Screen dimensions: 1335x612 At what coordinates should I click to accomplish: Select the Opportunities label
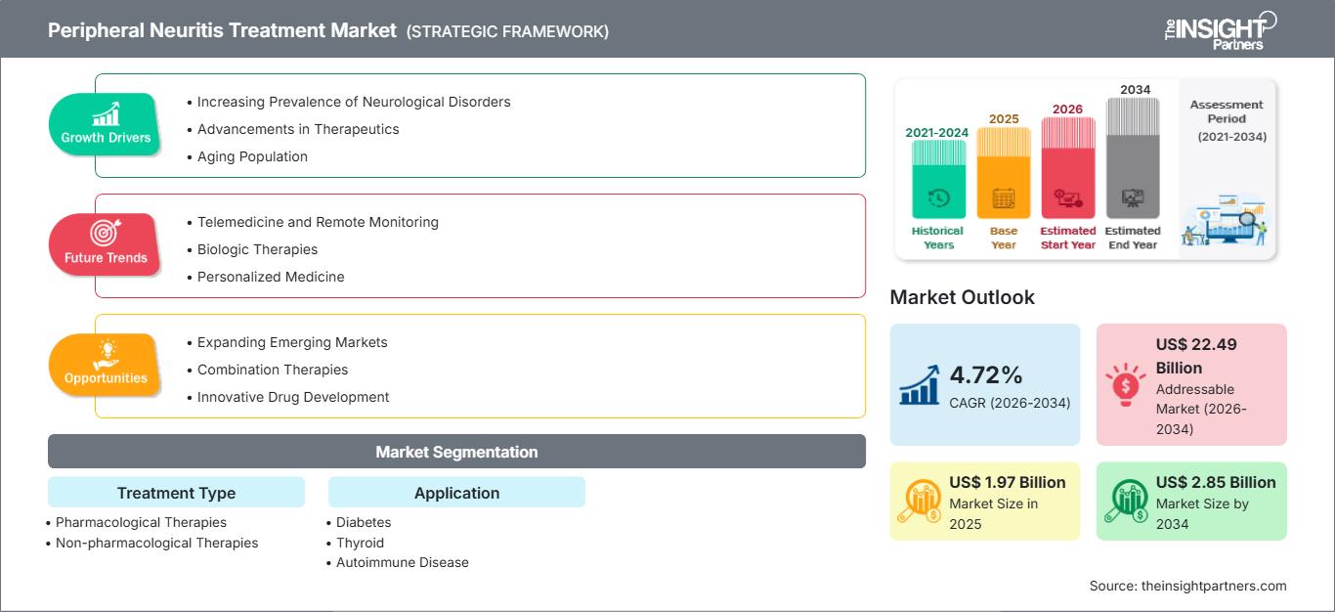pyautogui.click(x=106, y=378)
